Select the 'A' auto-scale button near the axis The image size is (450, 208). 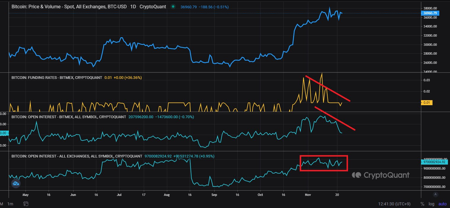435,194
